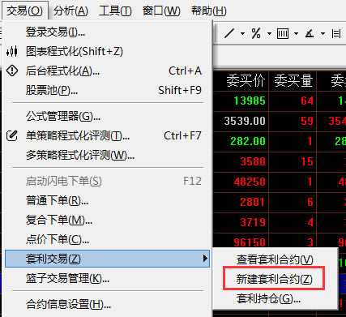Select the period bars tool icon

[283, 34]
